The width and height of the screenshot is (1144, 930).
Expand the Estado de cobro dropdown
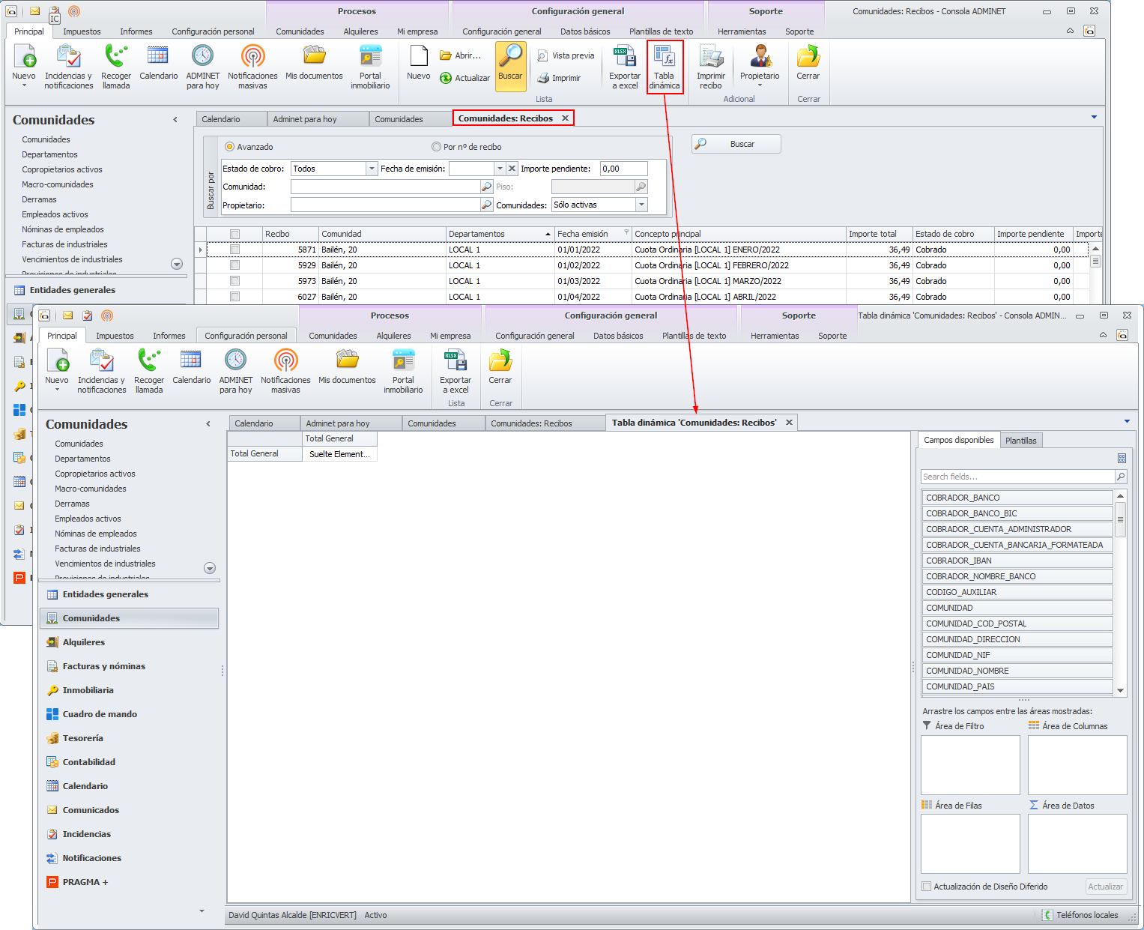click(x=372, y=169)
